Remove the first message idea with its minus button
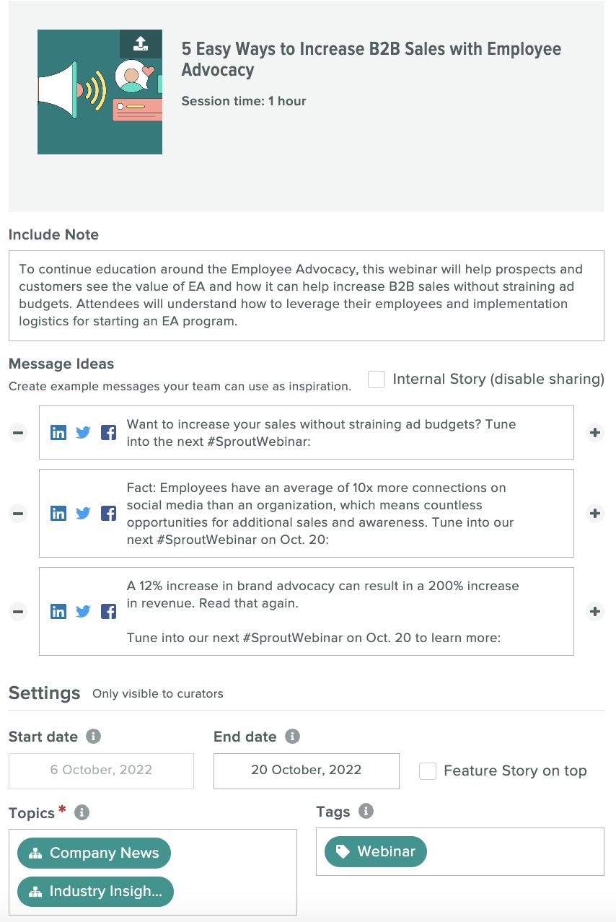The height and width of the screenshot is (922, 616). tap(19, 433)
